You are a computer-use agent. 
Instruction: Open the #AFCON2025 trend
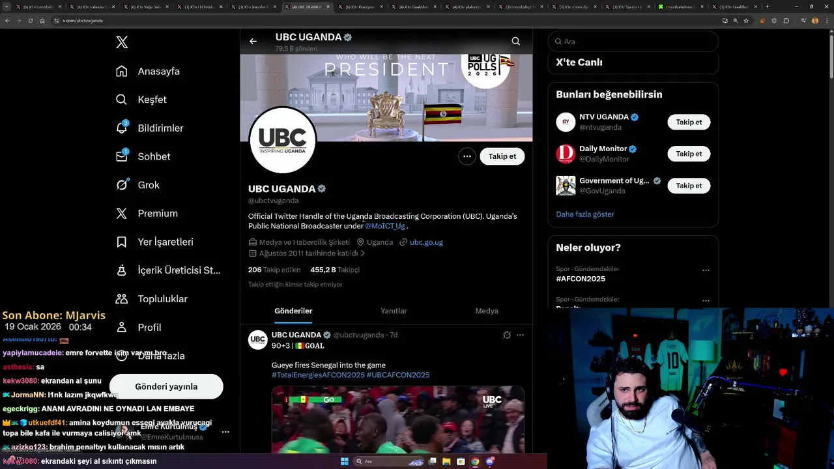pyautogui.click(x=581, y=279)
